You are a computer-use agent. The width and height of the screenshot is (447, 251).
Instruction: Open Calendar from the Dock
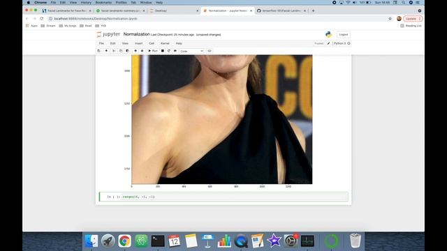[x=174, y=241]
